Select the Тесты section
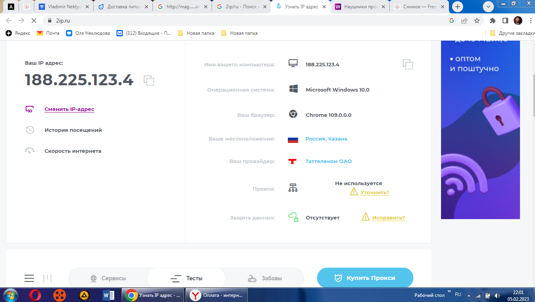The width and height of the screenshot is (535, 302). (186, 278)
